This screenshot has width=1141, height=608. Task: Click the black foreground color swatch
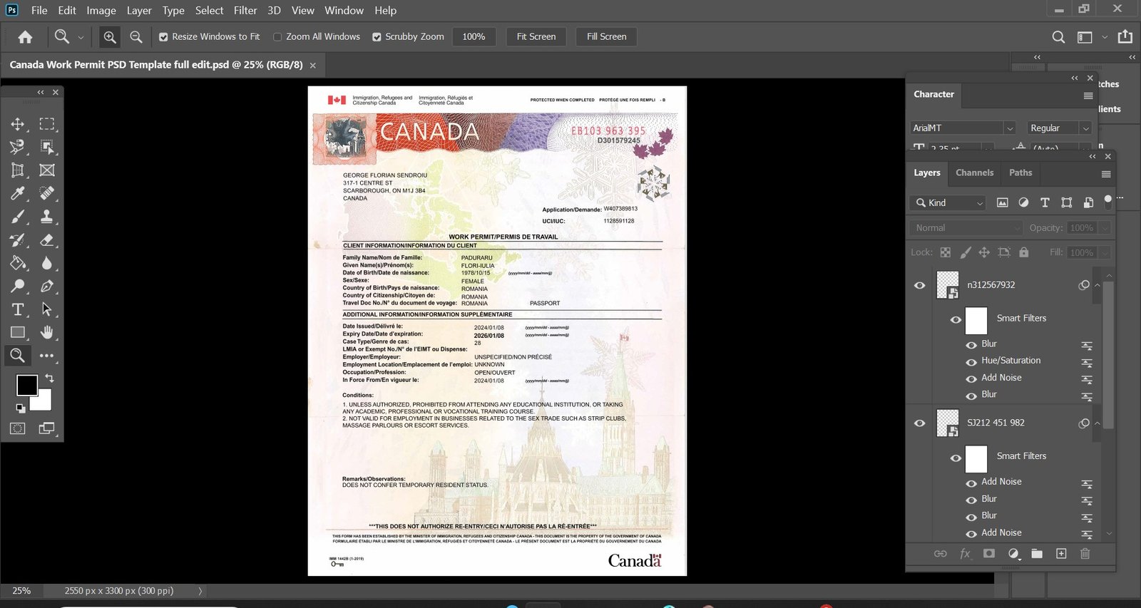pos(26,385)
